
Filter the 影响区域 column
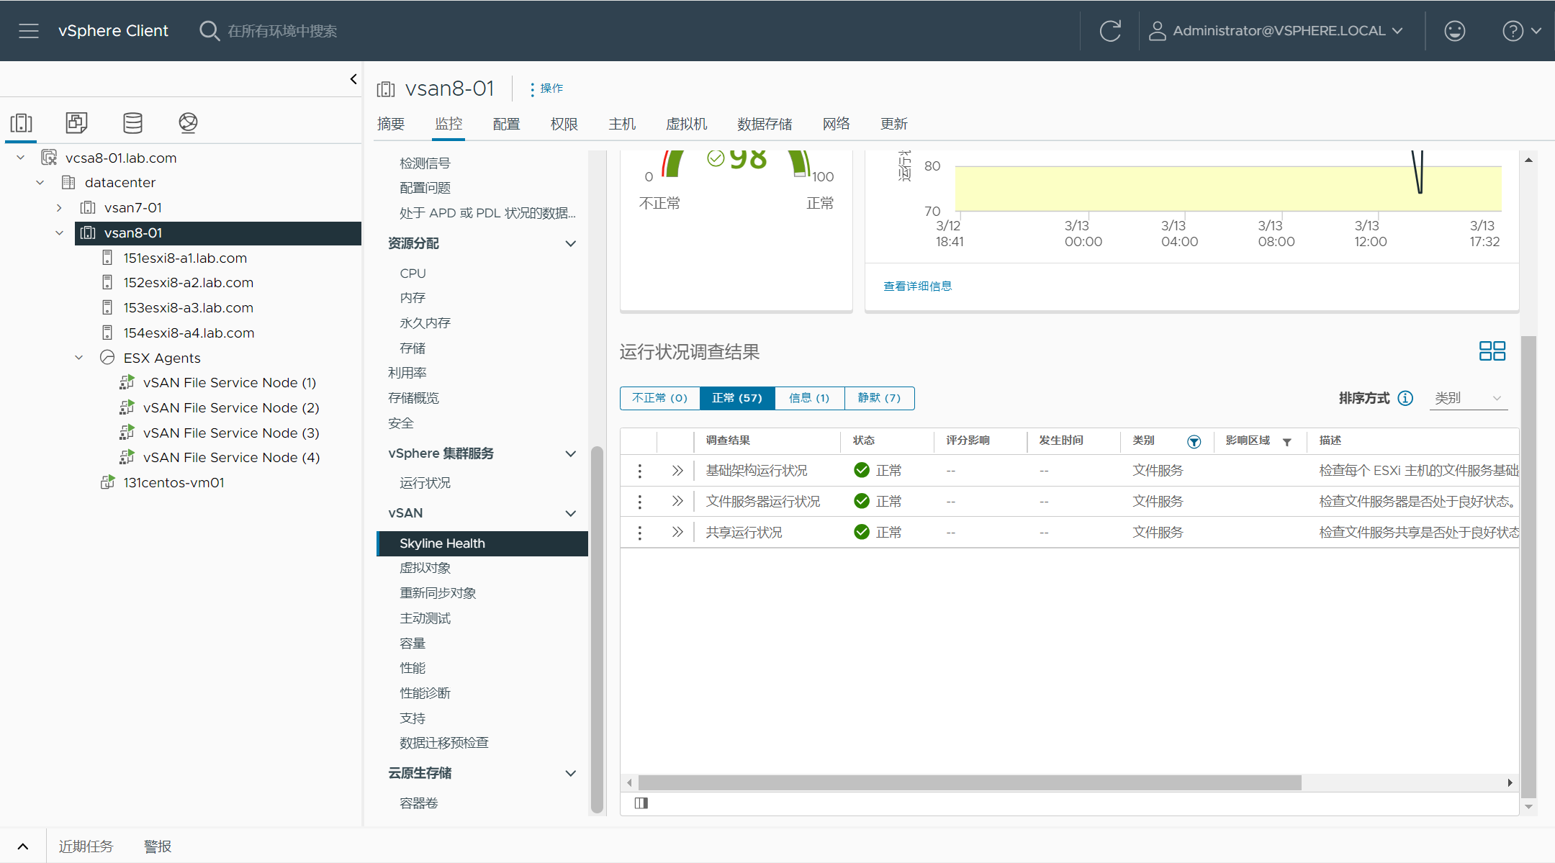(1287, 441)
